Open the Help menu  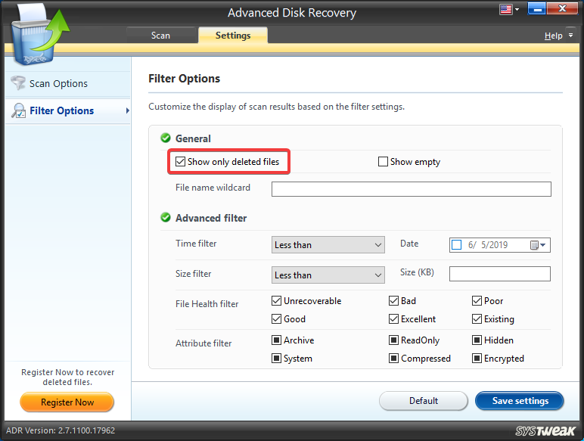[554, 36]
